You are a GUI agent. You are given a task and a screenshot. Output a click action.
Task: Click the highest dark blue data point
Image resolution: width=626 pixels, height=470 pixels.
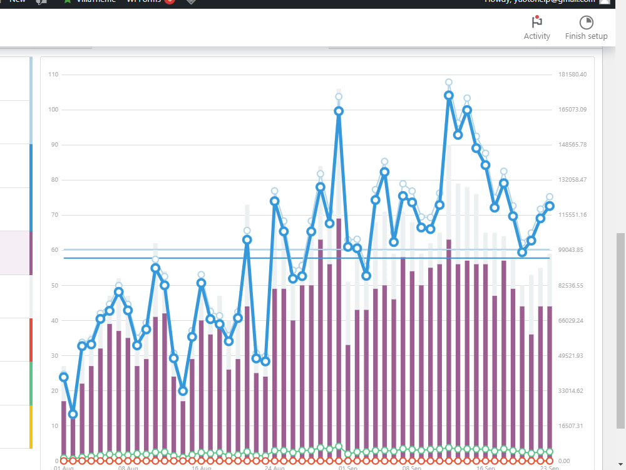pos(449,95)
